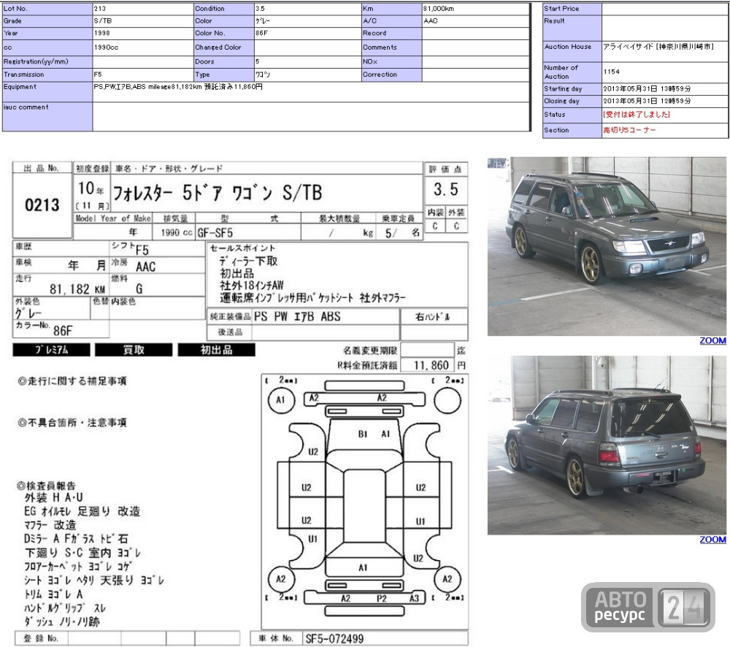Open the rear view Forester photo
Screen dimensions: 730x647
(x=607, y=445)
